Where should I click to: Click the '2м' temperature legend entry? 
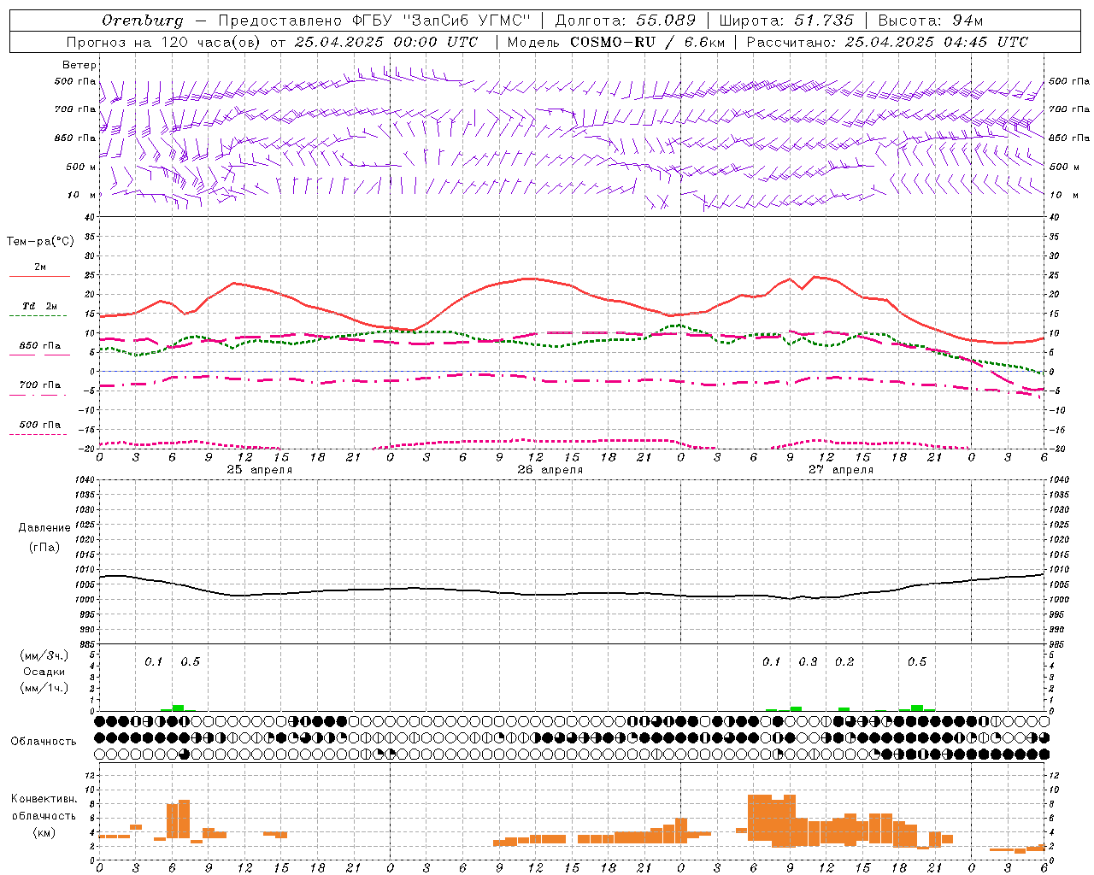tap(40, 267)
